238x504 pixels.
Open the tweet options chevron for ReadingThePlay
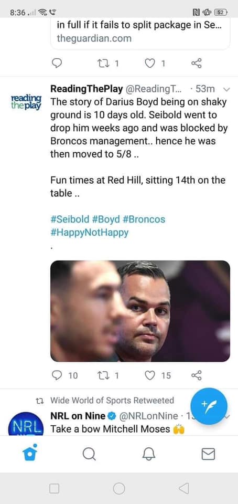[226, 90]
